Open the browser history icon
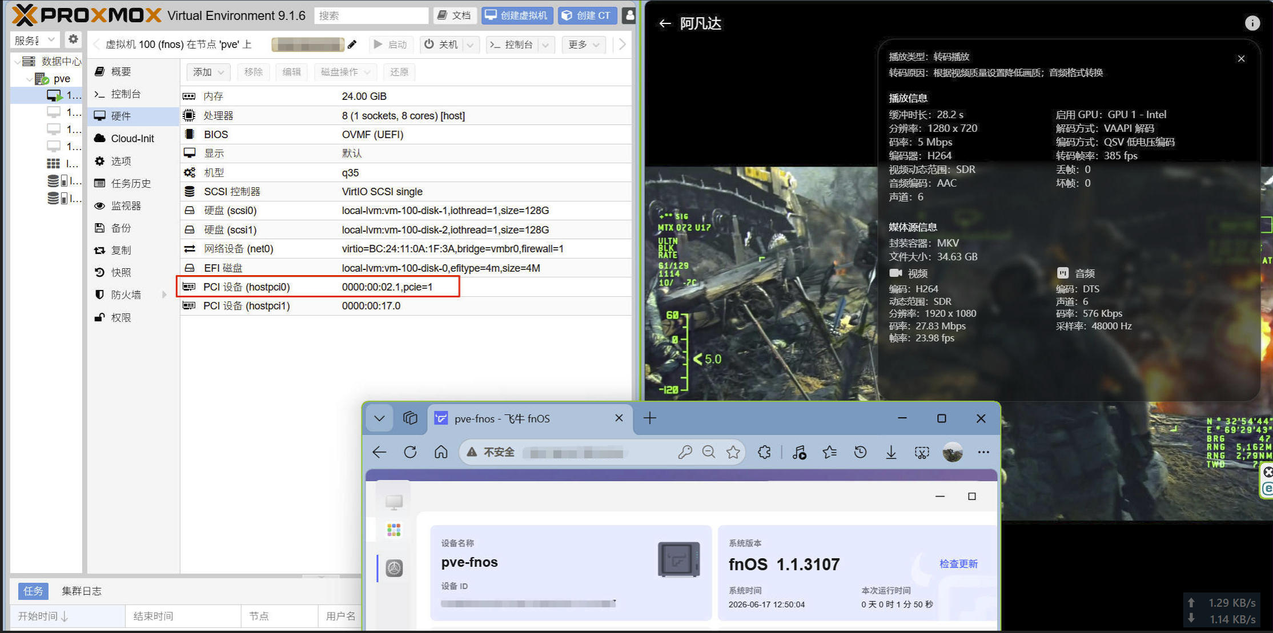1273x633 pixels. click(x=860, y=453)
